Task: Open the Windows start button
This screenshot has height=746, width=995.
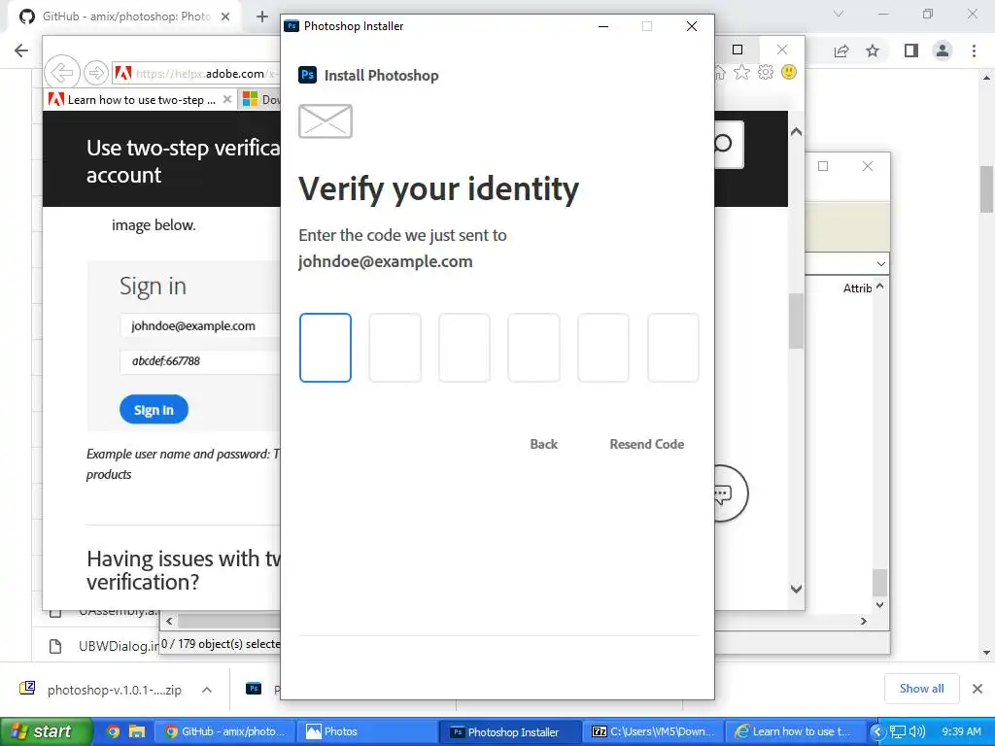Action: 47,731
